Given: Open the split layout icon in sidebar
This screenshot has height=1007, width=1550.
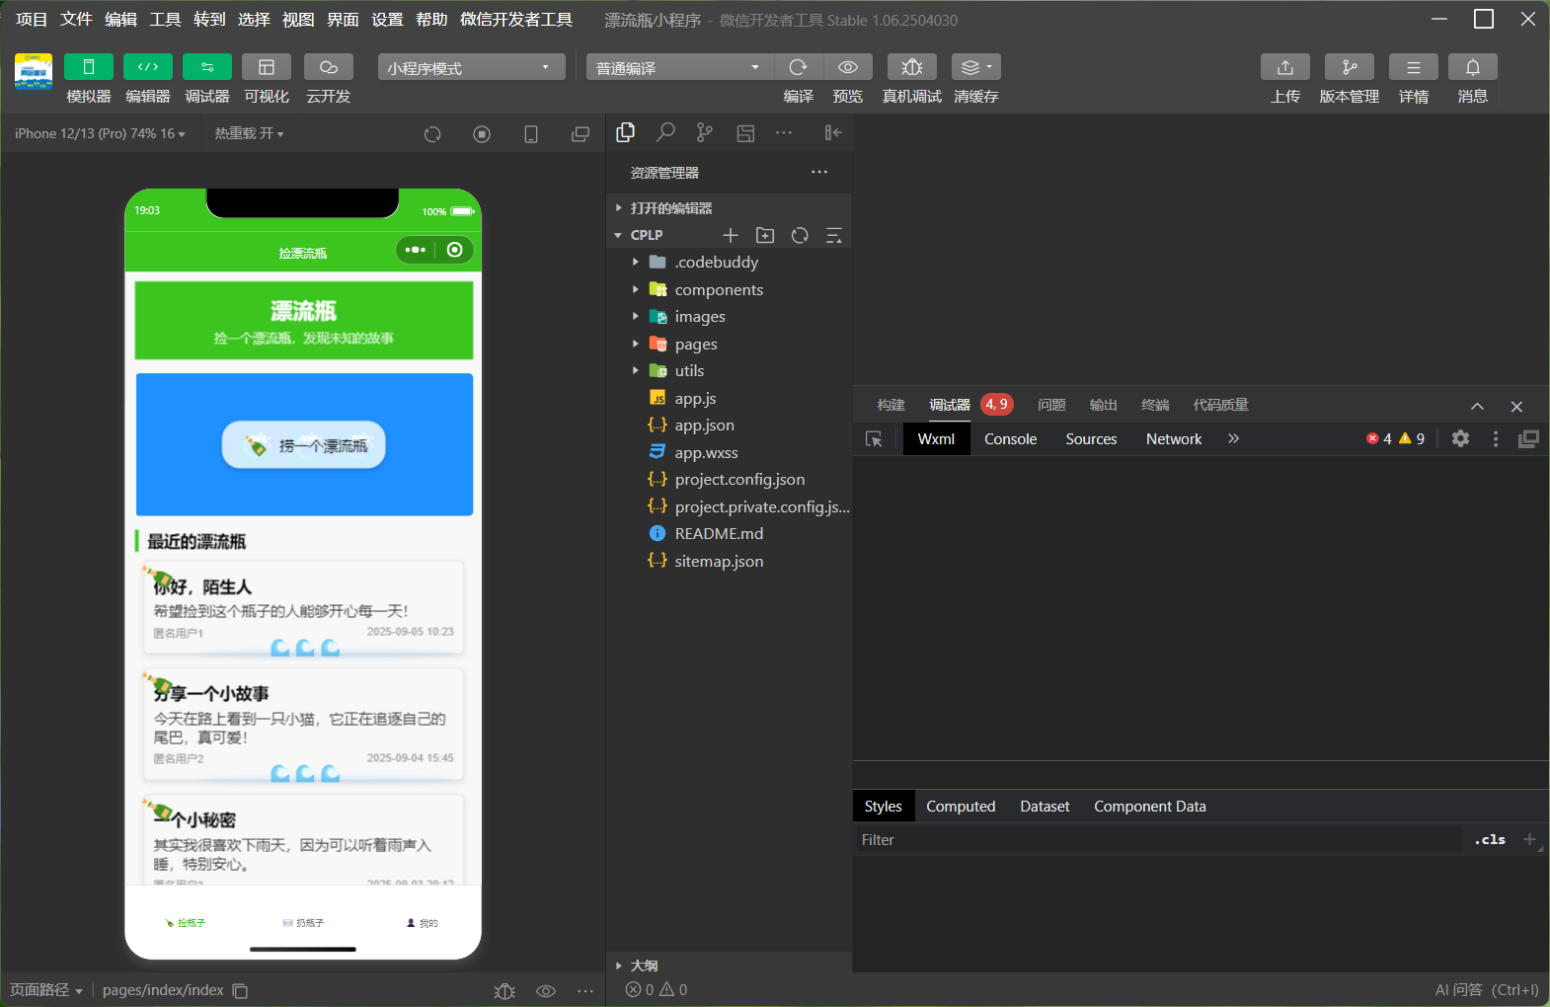Looking at the screenshot, I should coord(745,132).
